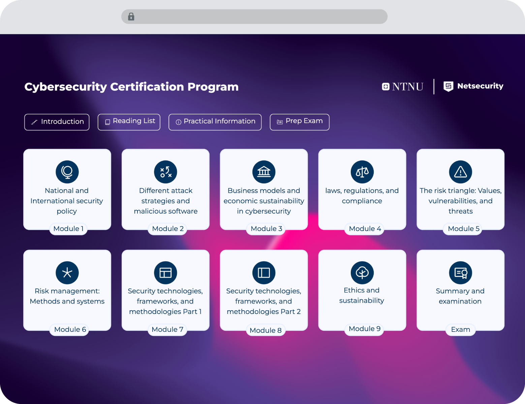Open 'Business models and economic sustainability' text
This screenshot has height=404, width=525.
tap(264, 201)
